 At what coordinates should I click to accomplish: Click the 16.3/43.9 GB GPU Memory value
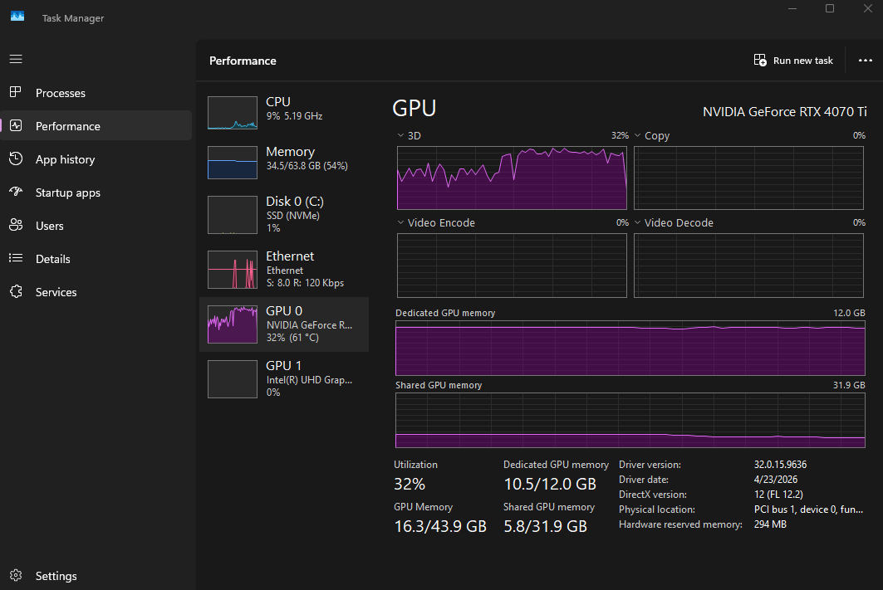pos(440,526)
